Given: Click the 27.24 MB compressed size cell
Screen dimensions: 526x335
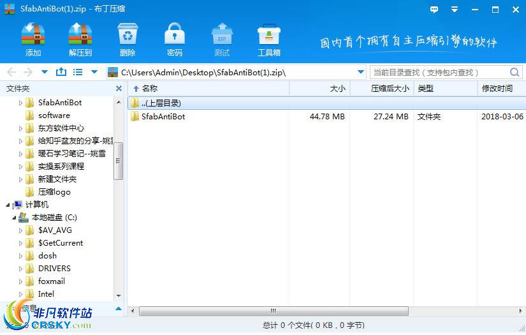Looking at the screenshot, I should tap(391, 117).
